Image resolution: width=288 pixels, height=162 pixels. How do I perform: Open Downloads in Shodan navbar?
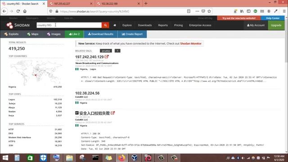click(145, 25)
